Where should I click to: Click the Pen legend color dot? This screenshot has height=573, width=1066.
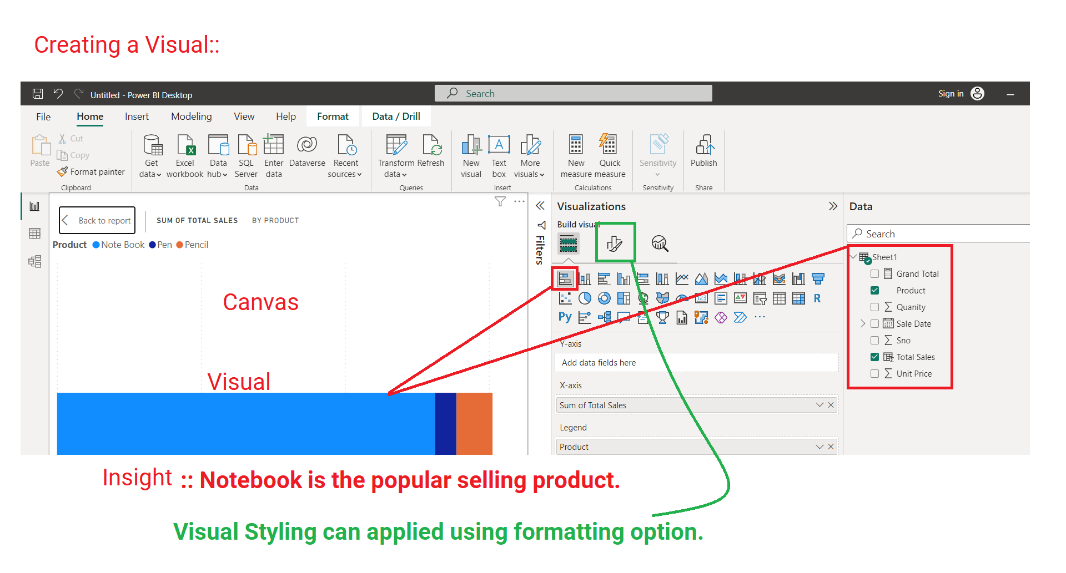pos(153,245)
